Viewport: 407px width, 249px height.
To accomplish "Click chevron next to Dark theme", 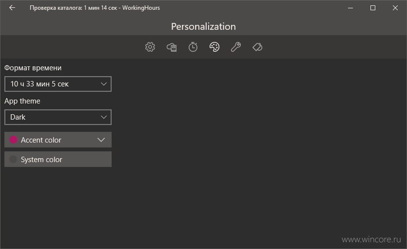I will pos(103,117).
